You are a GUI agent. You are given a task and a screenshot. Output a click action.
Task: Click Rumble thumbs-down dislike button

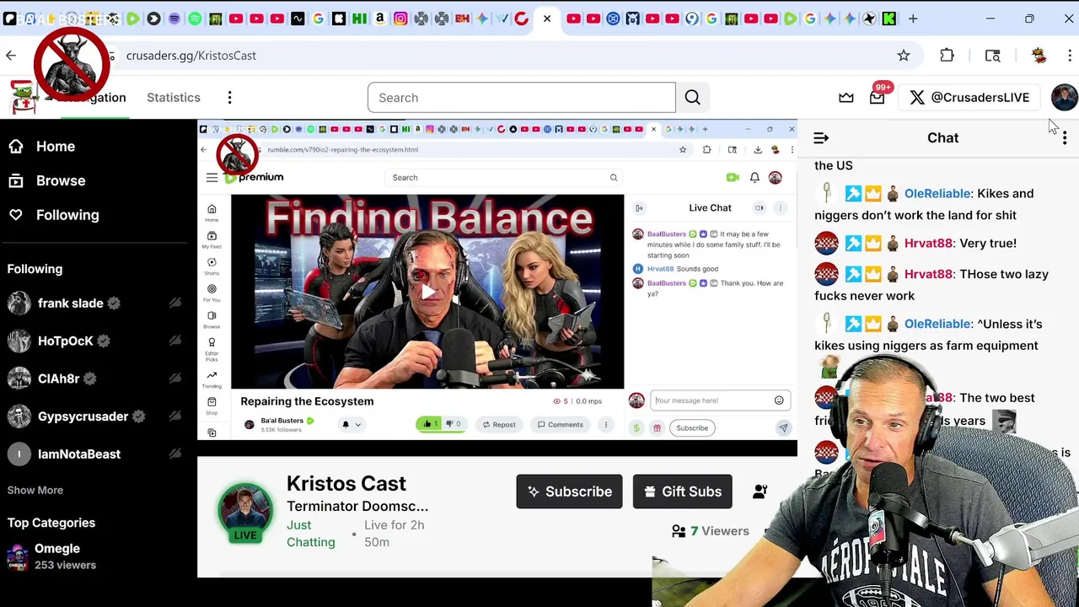point(453,424)
